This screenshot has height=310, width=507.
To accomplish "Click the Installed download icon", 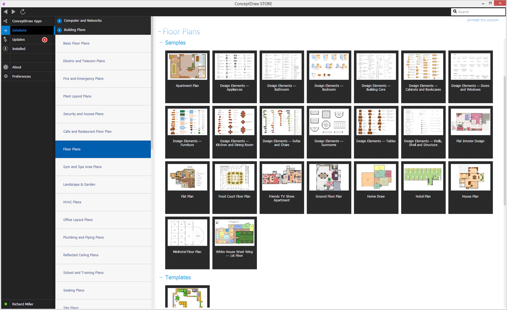I will (5, 49).
